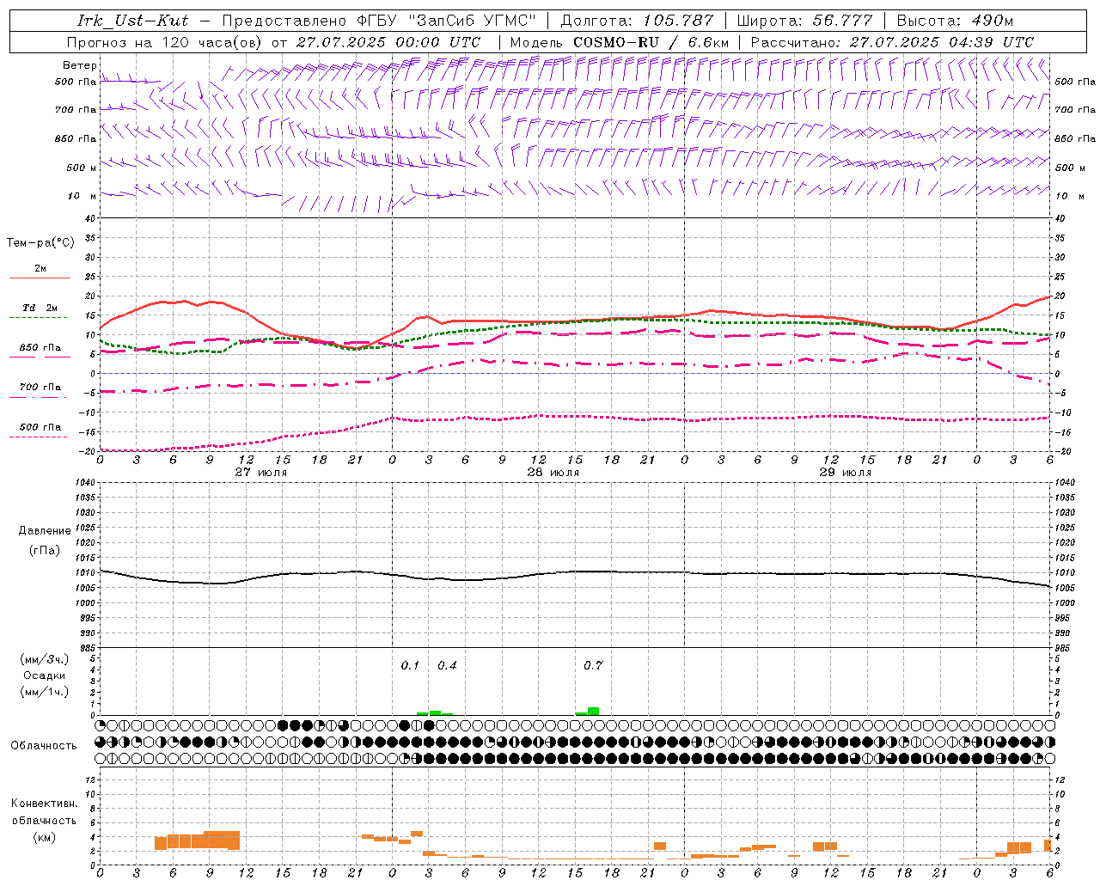
Task: Click the model label "COSMO-RU / 6.6км"
Action: [651, 42]
